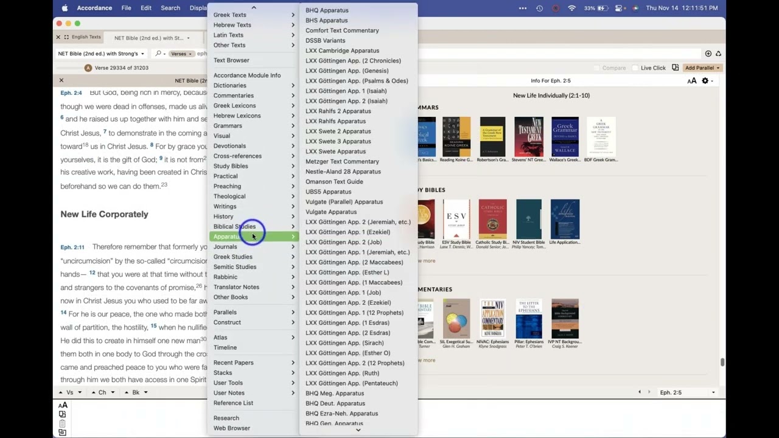779x438 pixels.
Task: Click left history arrow beside Eph. 2:5
Action: pyautogui.click(x=640, y=392)
